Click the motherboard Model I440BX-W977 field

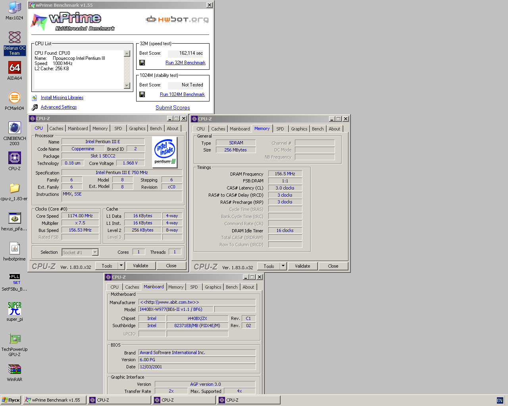tap(176, 309)
